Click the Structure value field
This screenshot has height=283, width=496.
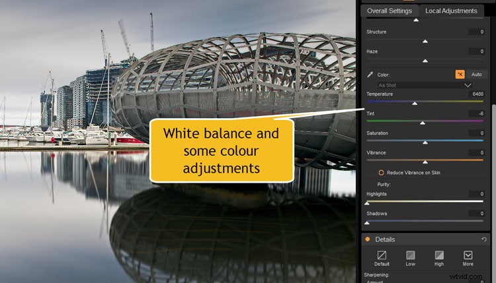[476, 32]
